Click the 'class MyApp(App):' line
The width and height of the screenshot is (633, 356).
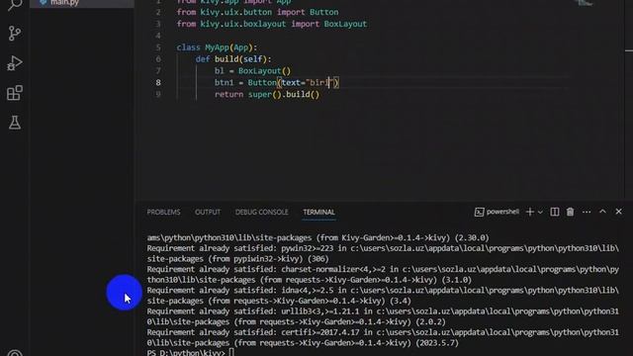point(217,47)
